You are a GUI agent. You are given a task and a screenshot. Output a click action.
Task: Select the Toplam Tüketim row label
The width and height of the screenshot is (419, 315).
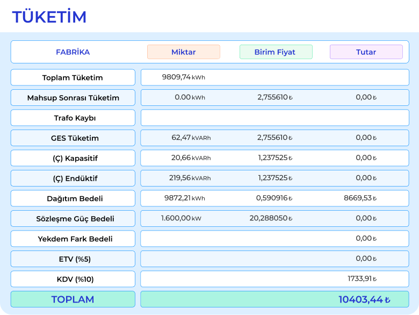click(x=73, y=77)
